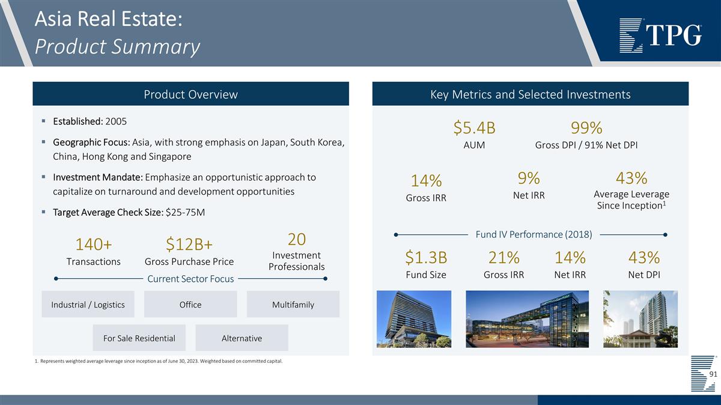Image resolution: width=721 pixels, height=405 pixels.
Task: Choose the For Sale Residential box
Action: [x=139, y=338]
